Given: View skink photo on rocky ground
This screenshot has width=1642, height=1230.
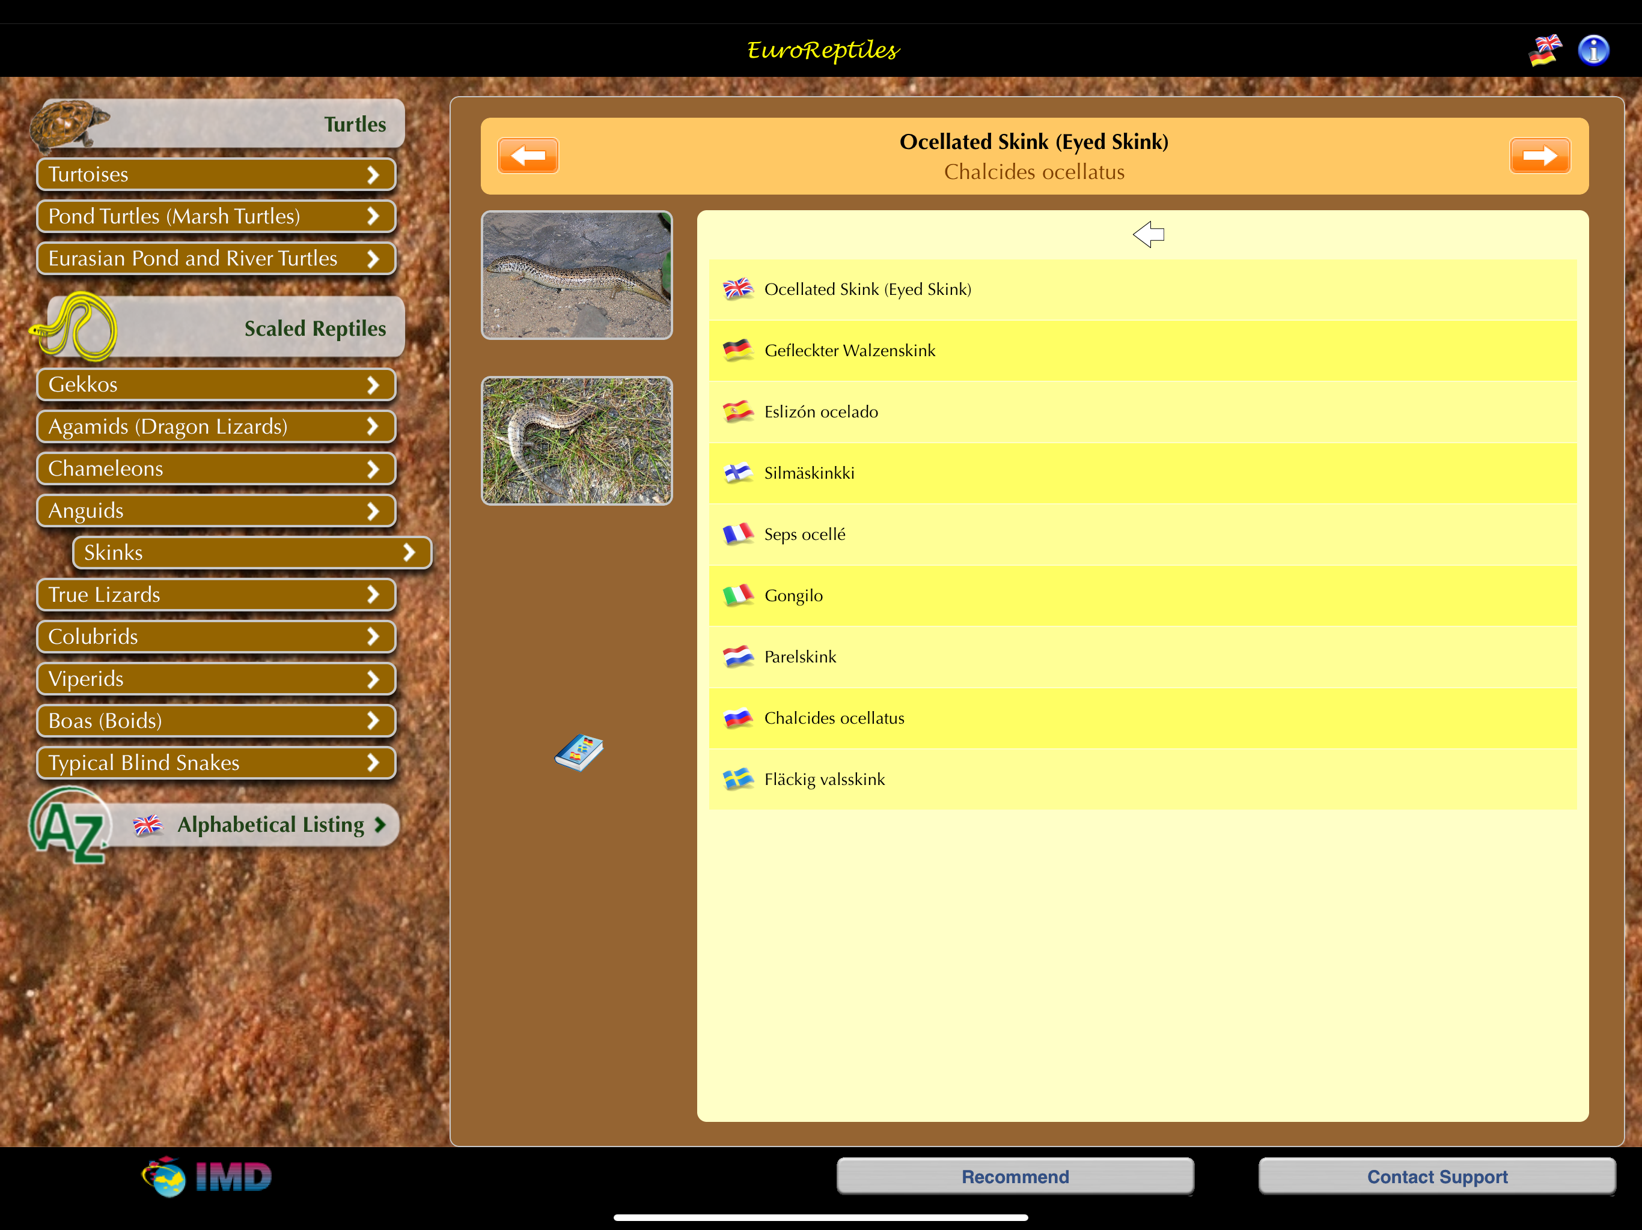Looking at the screenshot, I should [577, 275].
